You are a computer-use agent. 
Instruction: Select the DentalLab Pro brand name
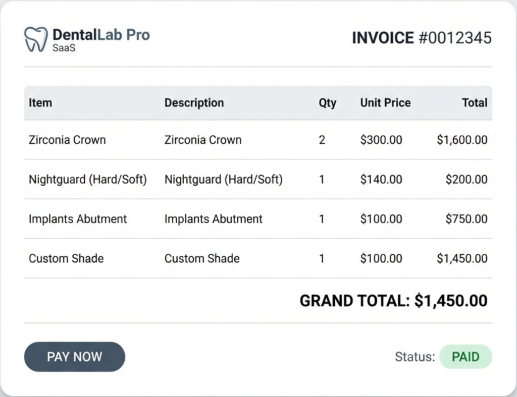[x=102, y=35]
